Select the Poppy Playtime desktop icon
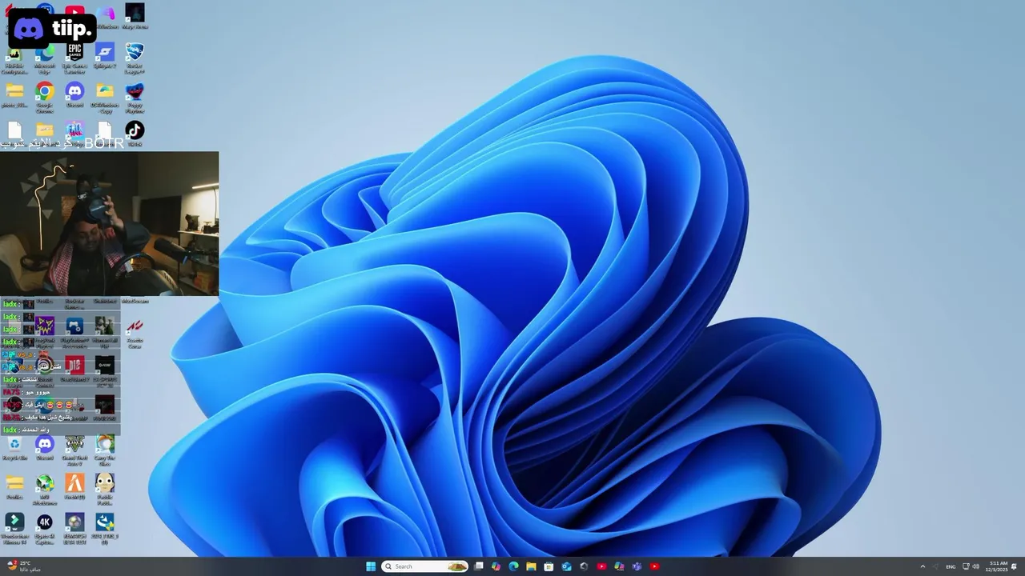Screen dimensions: 1025x576 (135, 98)
